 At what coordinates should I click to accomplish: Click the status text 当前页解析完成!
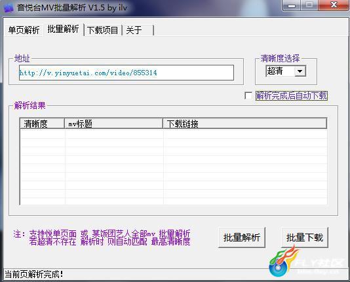33,274
